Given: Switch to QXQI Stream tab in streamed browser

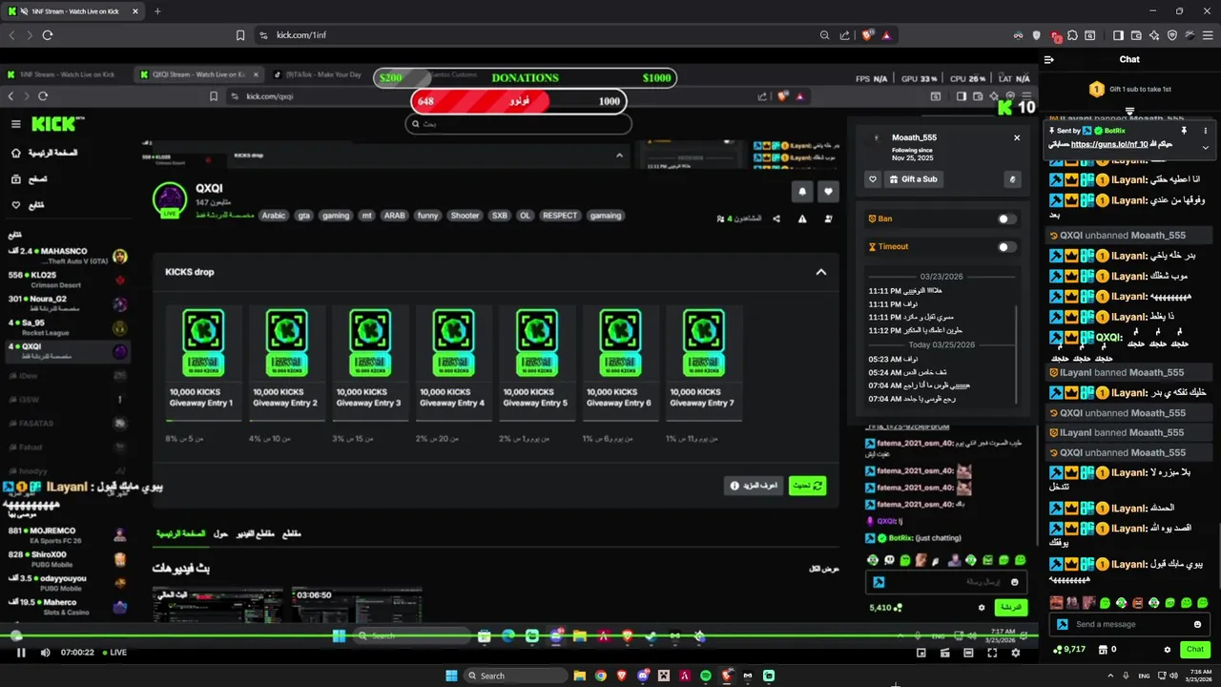Looking at the screenshot, I should [x=197, y=74].
